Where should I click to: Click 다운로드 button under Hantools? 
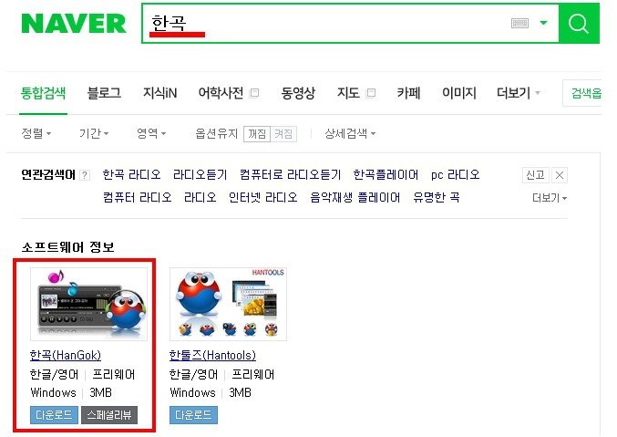[193, 415]
